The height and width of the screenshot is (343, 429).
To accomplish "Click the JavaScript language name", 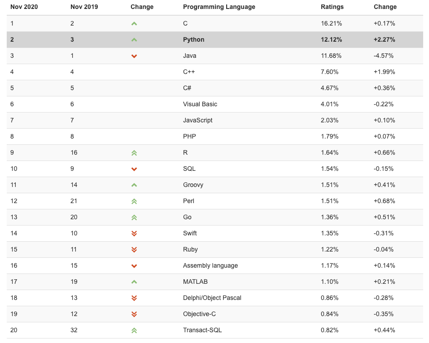I will 198,120.
